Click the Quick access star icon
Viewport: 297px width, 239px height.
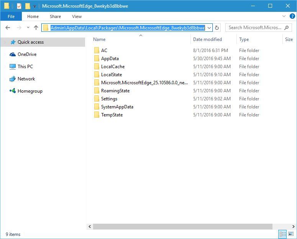coord(13,42)
